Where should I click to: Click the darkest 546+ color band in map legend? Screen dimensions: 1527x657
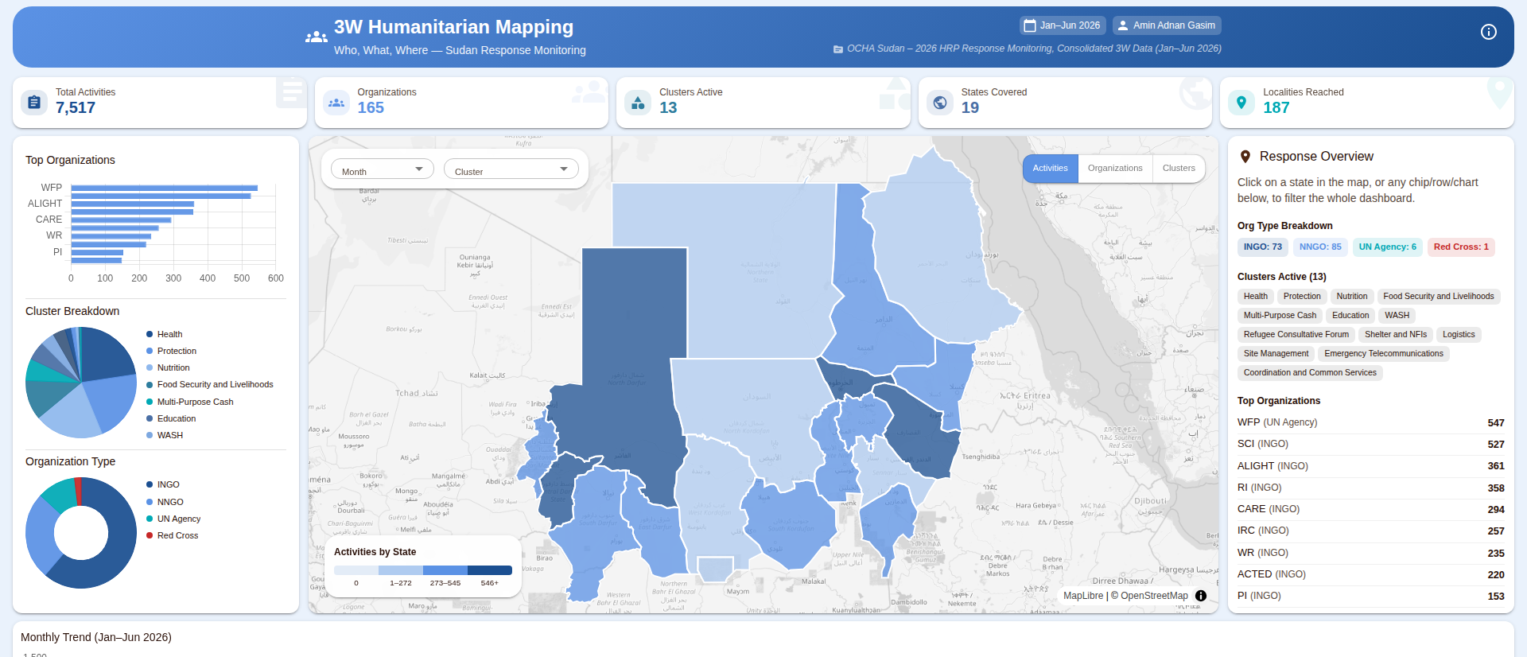[489, 570]
